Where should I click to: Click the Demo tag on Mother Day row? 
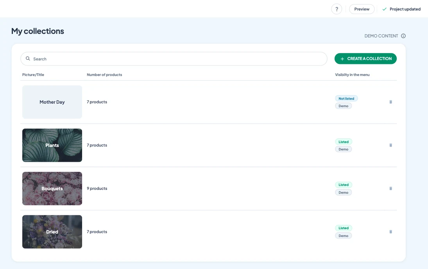344,106
